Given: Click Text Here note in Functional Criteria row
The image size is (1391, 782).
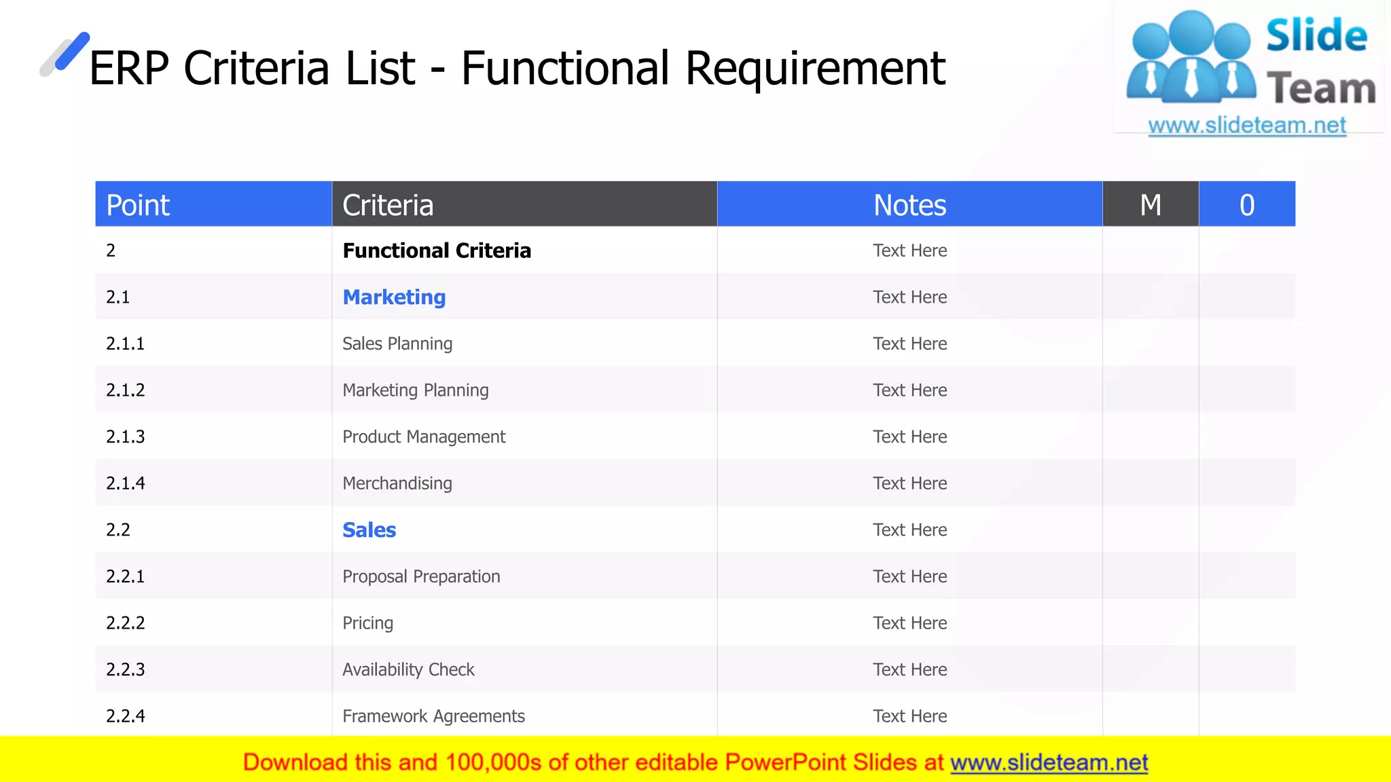Looking at the screenshot, I should click(910, 250).
